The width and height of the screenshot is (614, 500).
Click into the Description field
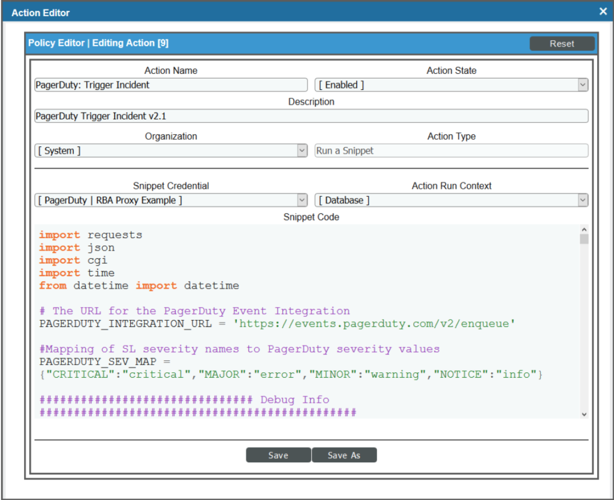[x=311, y=116]
